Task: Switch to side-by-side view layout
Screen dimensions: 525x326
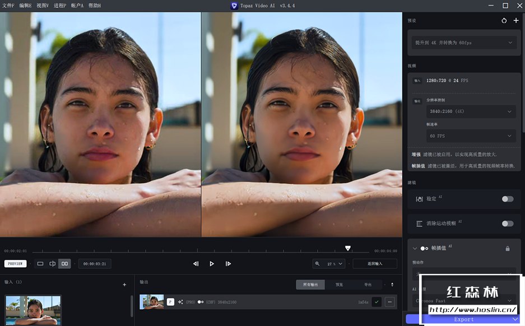Action: pos(64,264)
